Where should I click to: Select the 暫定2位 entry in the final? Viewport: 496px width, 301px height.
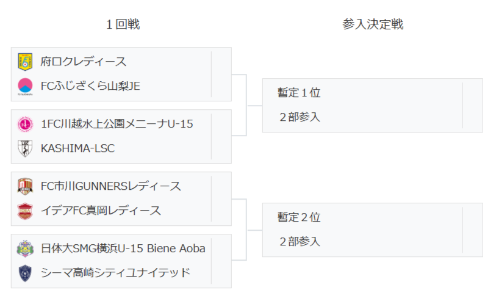click(x=299, y=217)
